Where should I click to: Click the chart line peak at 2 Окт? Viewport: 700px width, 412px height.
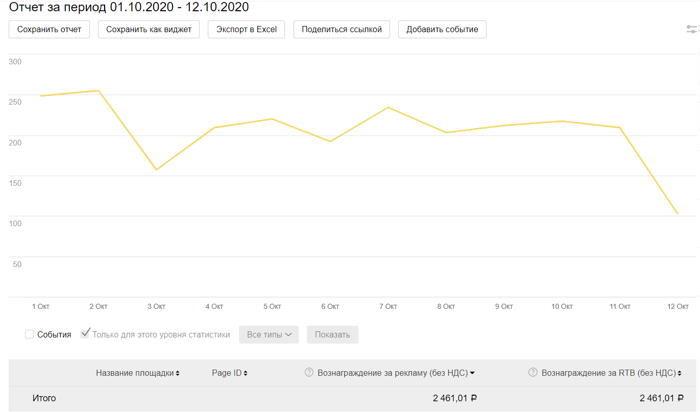(x=98, y=91)
